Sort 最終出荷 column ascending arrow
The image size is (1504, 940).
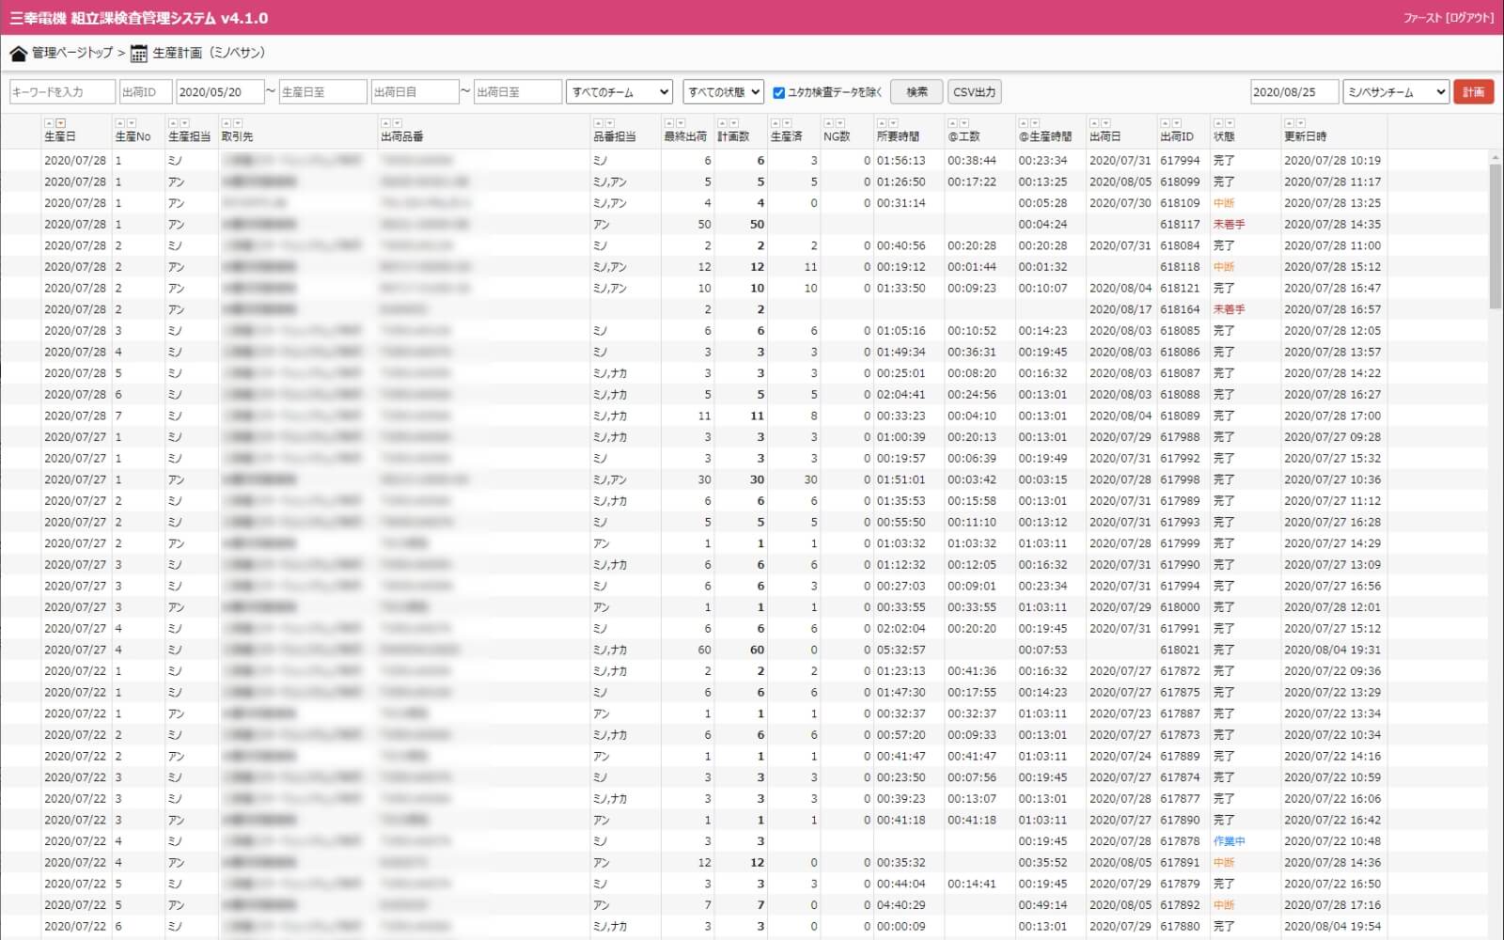click(x=668, y=123)
